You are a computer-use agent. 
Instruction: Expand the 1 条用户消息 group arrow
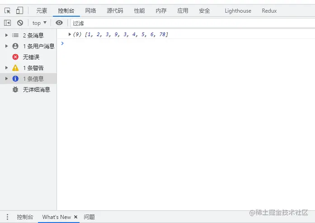[x=6, y=46]
